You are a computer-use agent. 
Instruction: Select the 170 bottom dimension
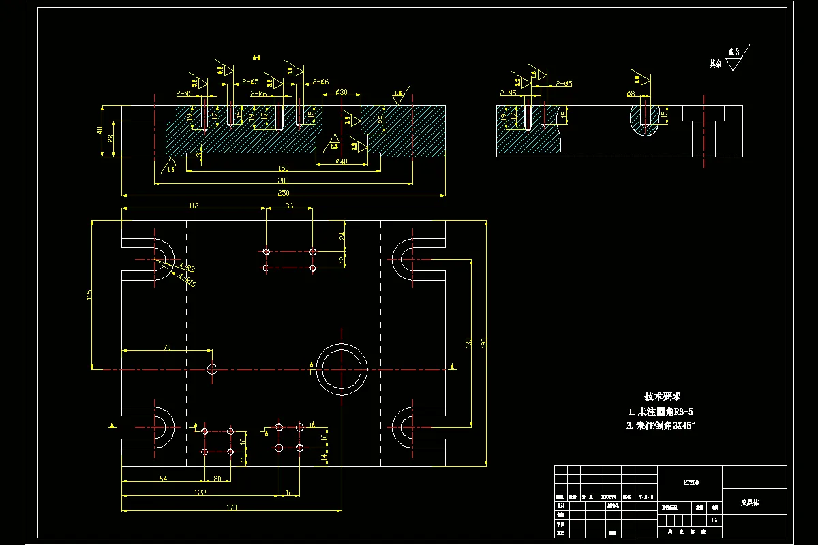click(x=232, y=508)
